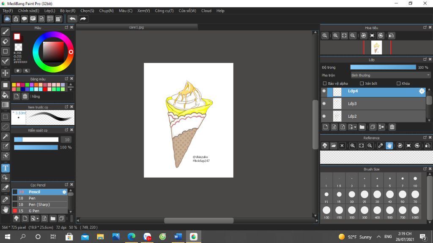
Task: Adjust the Độ trong opacity slider
Action: point(383,67)
